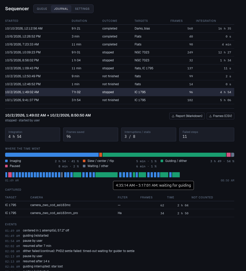Export Frames (CSV) file
Image resolution: width=246 pixels, height=271 pixels.
click(220, 116)
